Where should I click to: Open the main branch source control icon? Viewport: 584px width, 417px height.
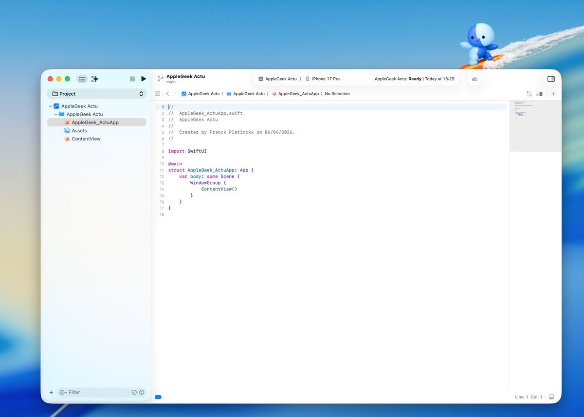[160, 79]
